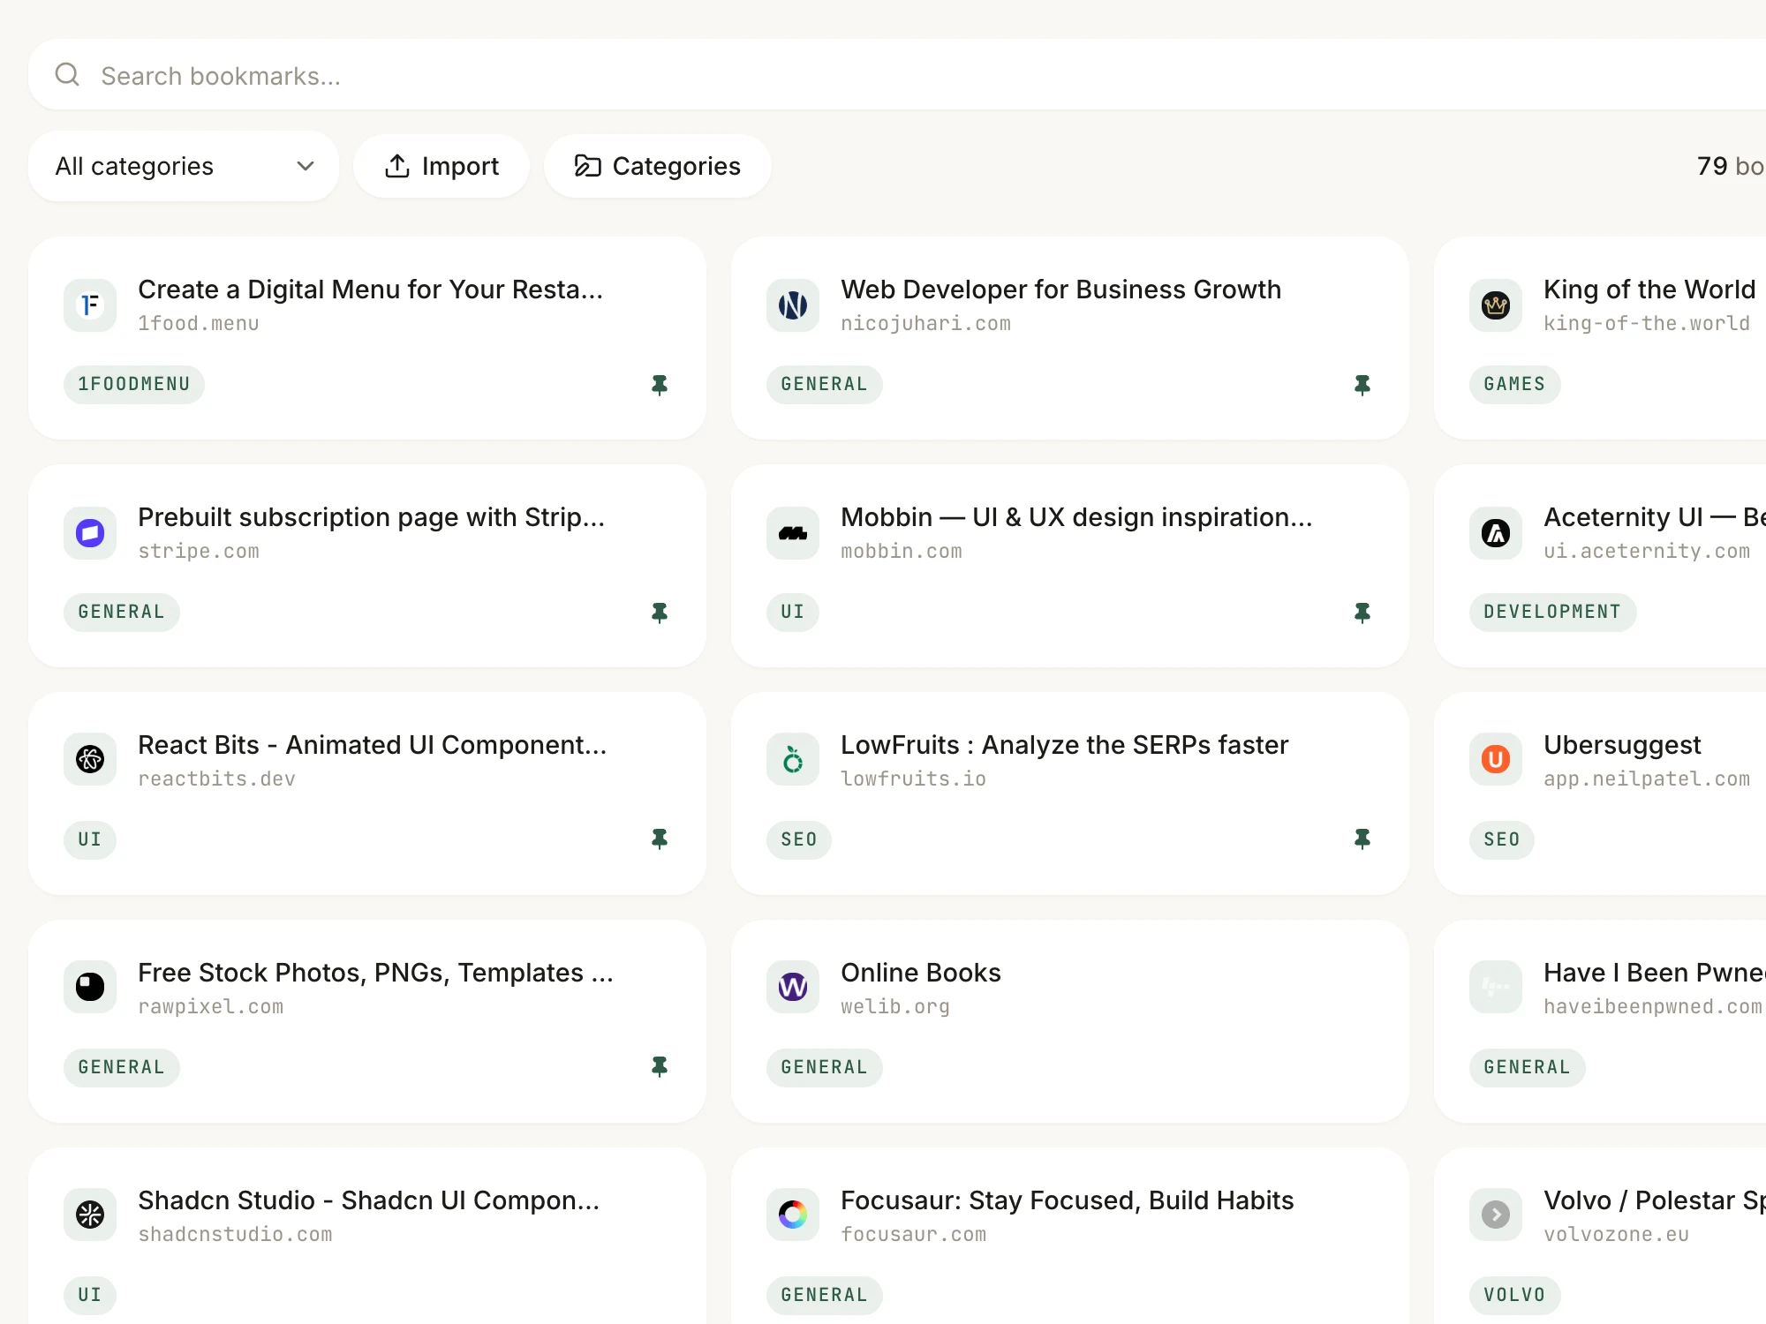Click the shadcnstudio.com domain text
The image size is (1766, 1324).
coord(236,1235)
